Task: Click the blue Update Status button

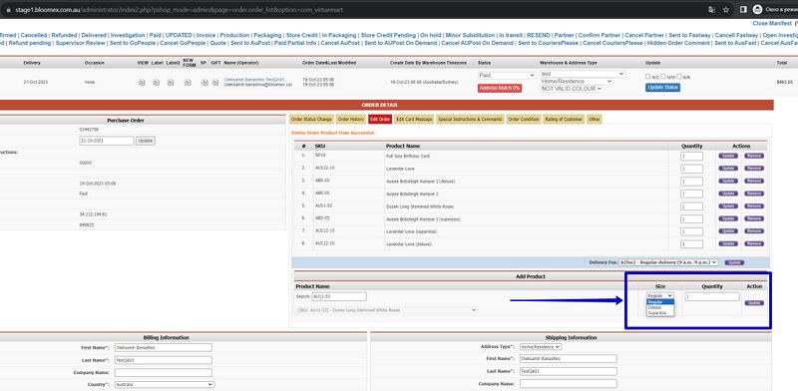Action: (662, 88)
